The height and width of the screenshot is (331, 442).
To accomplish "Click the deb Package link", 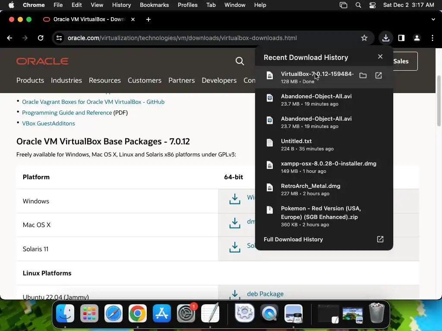I will tap(265, 294).
